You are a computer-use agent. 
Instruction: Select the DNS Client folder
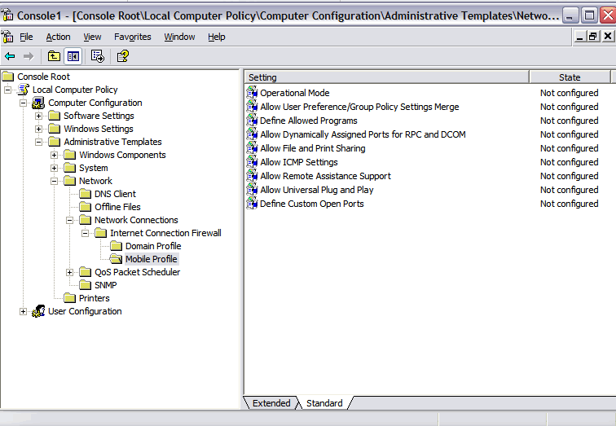pyautogui.click(x=115, y=194)
